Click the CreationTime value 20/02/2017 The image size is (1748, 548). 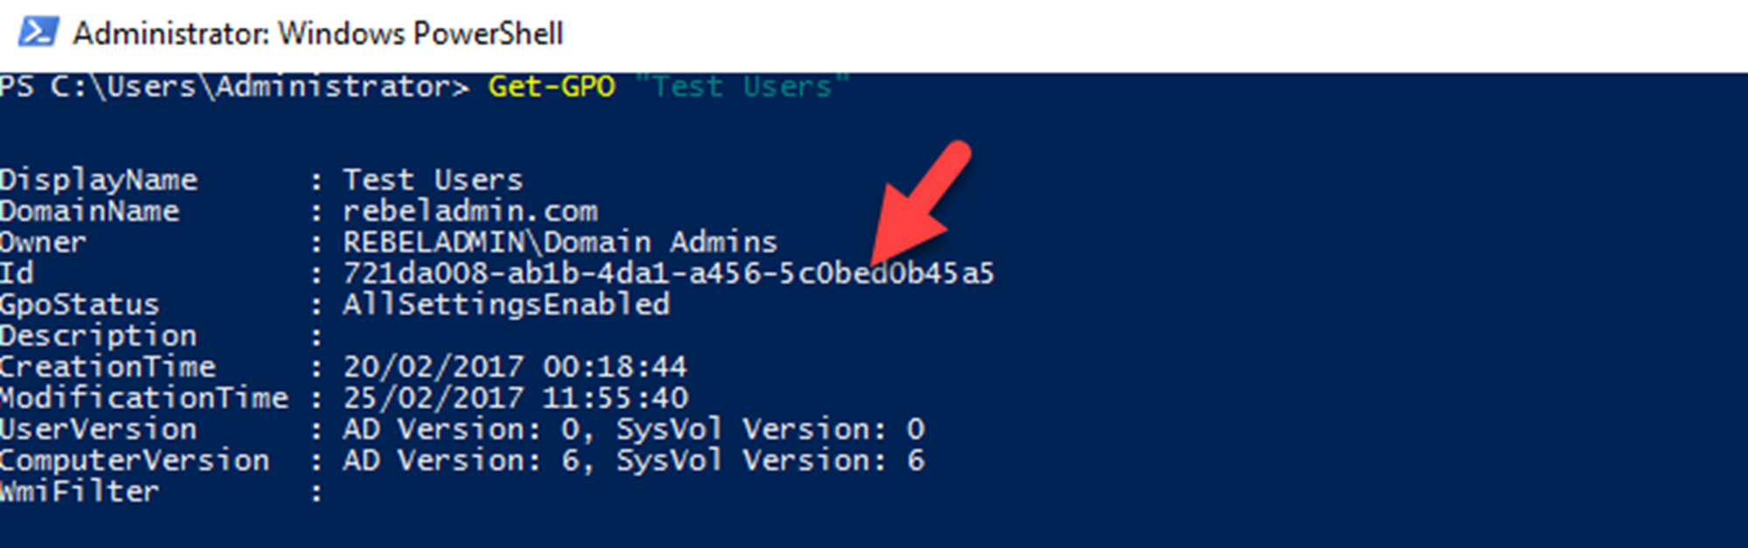(515, 366)
